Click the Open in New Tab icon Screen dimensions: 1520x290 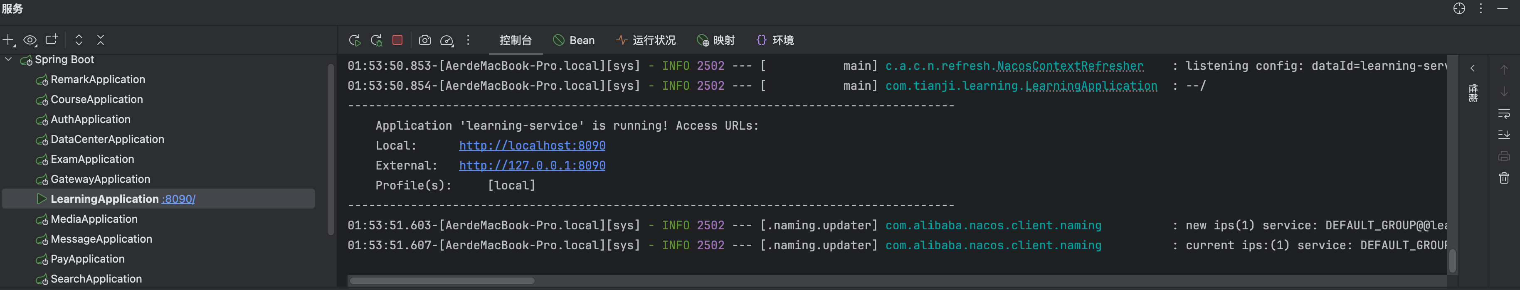52,39
